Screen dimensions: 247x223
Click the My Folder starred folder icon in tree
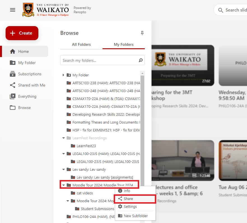(69, 75)
